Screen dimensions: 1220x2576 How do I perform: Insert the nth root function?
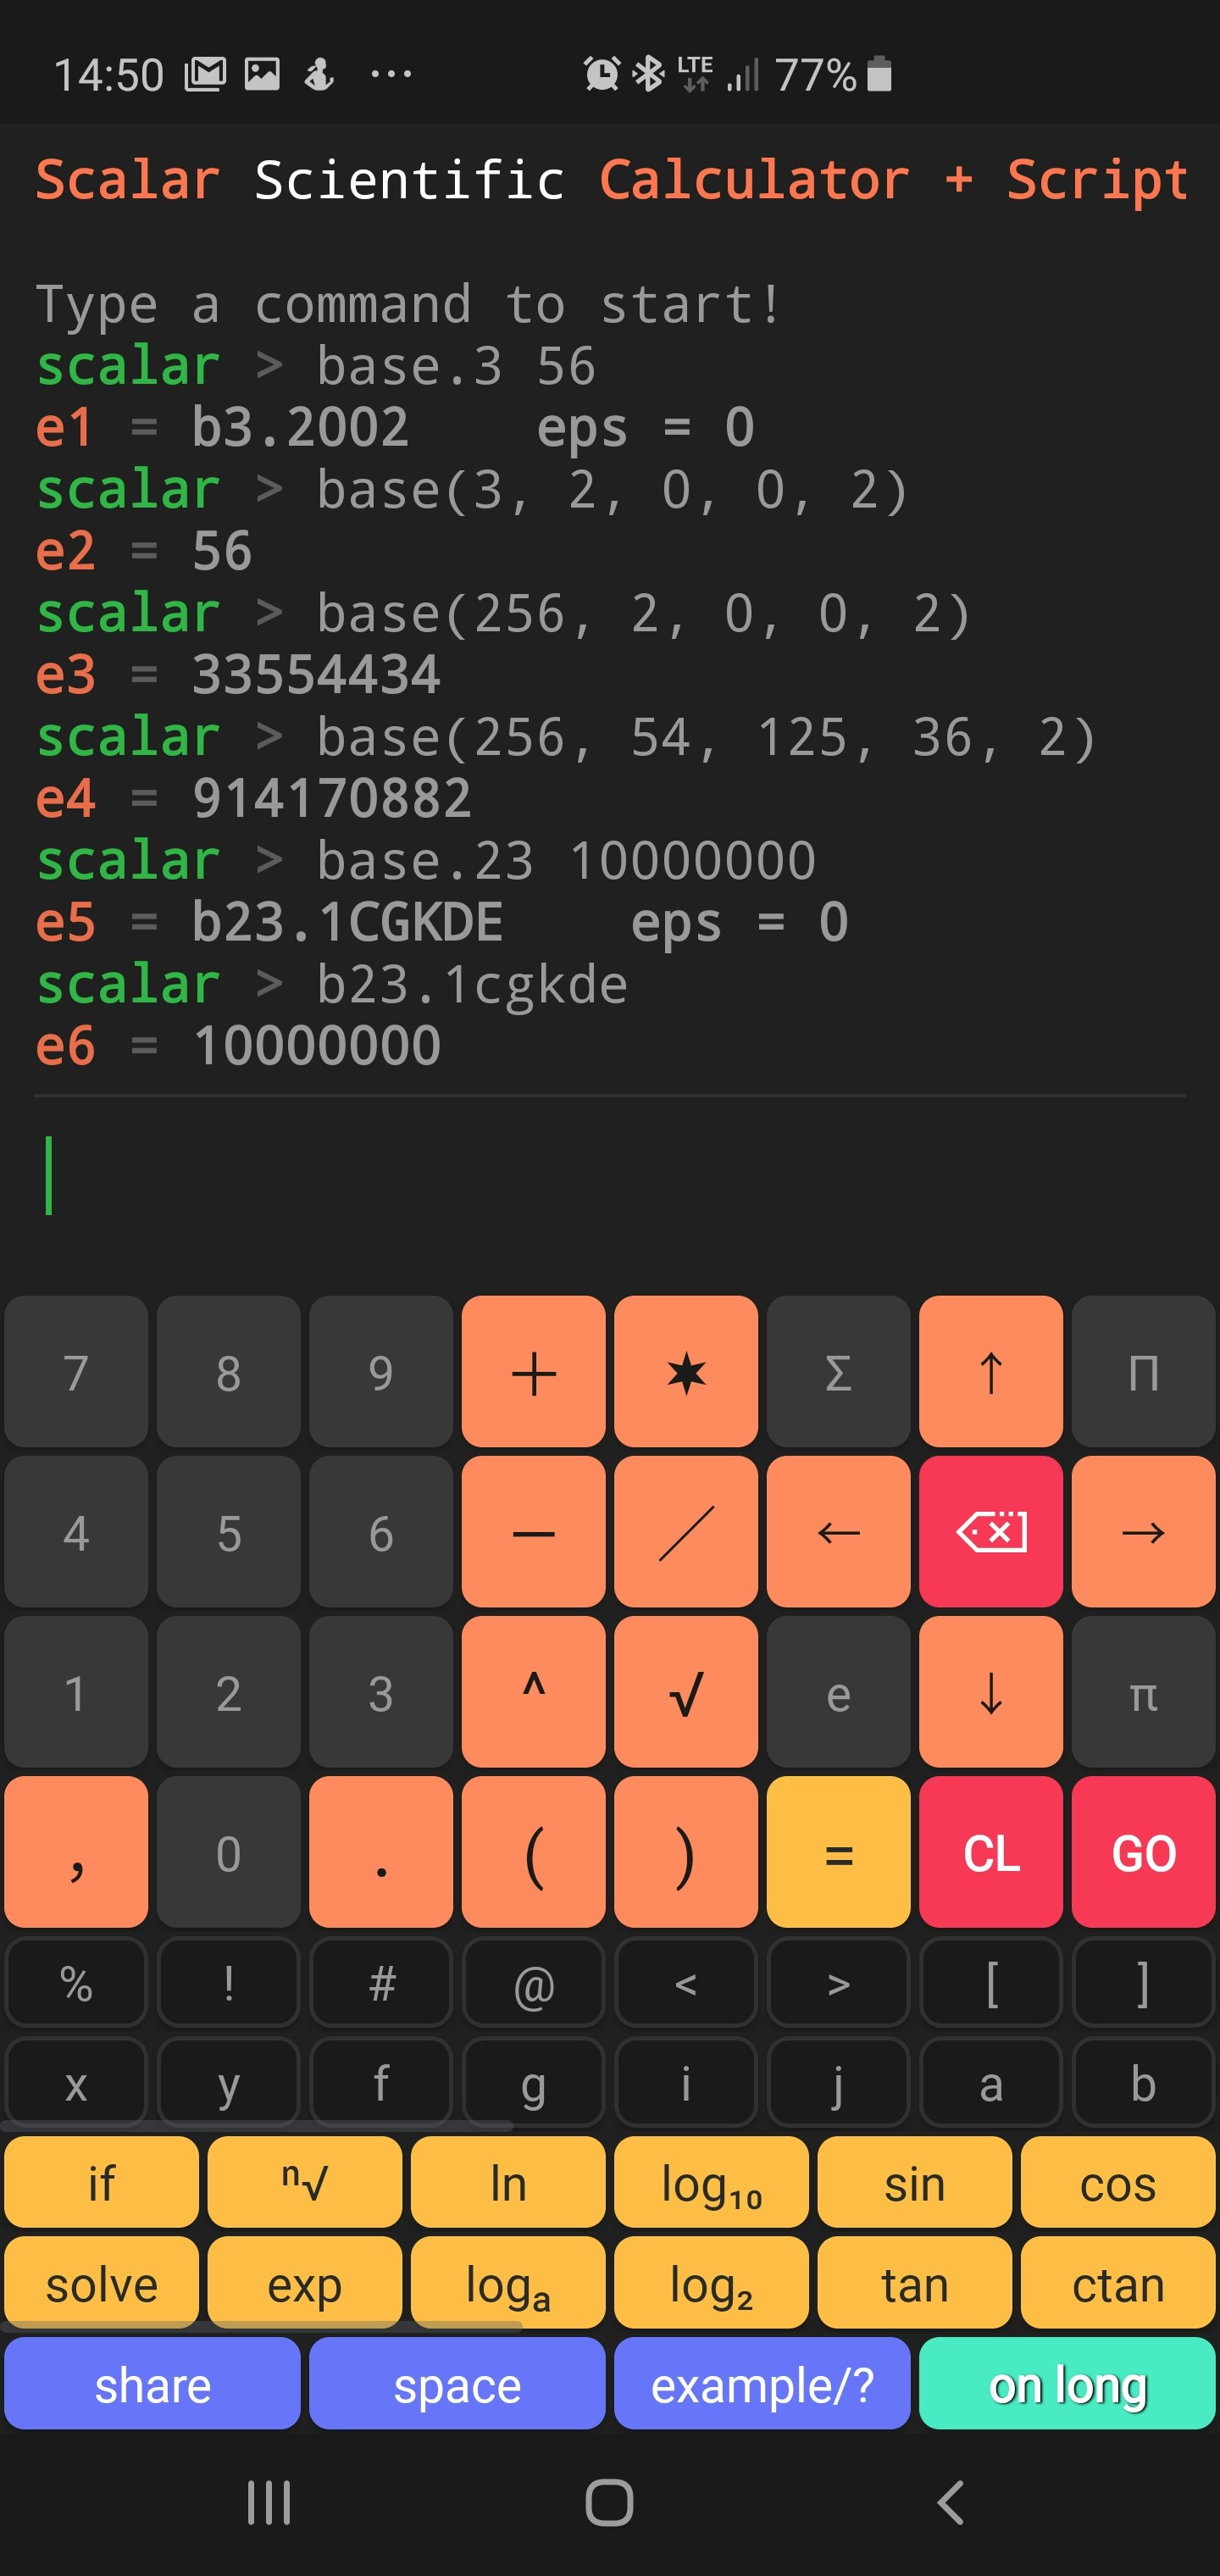point(305,2181)
